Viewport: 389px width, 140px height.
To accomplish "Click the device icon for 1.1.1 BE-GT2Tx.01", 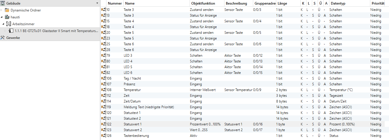I will tap(11, 31).
